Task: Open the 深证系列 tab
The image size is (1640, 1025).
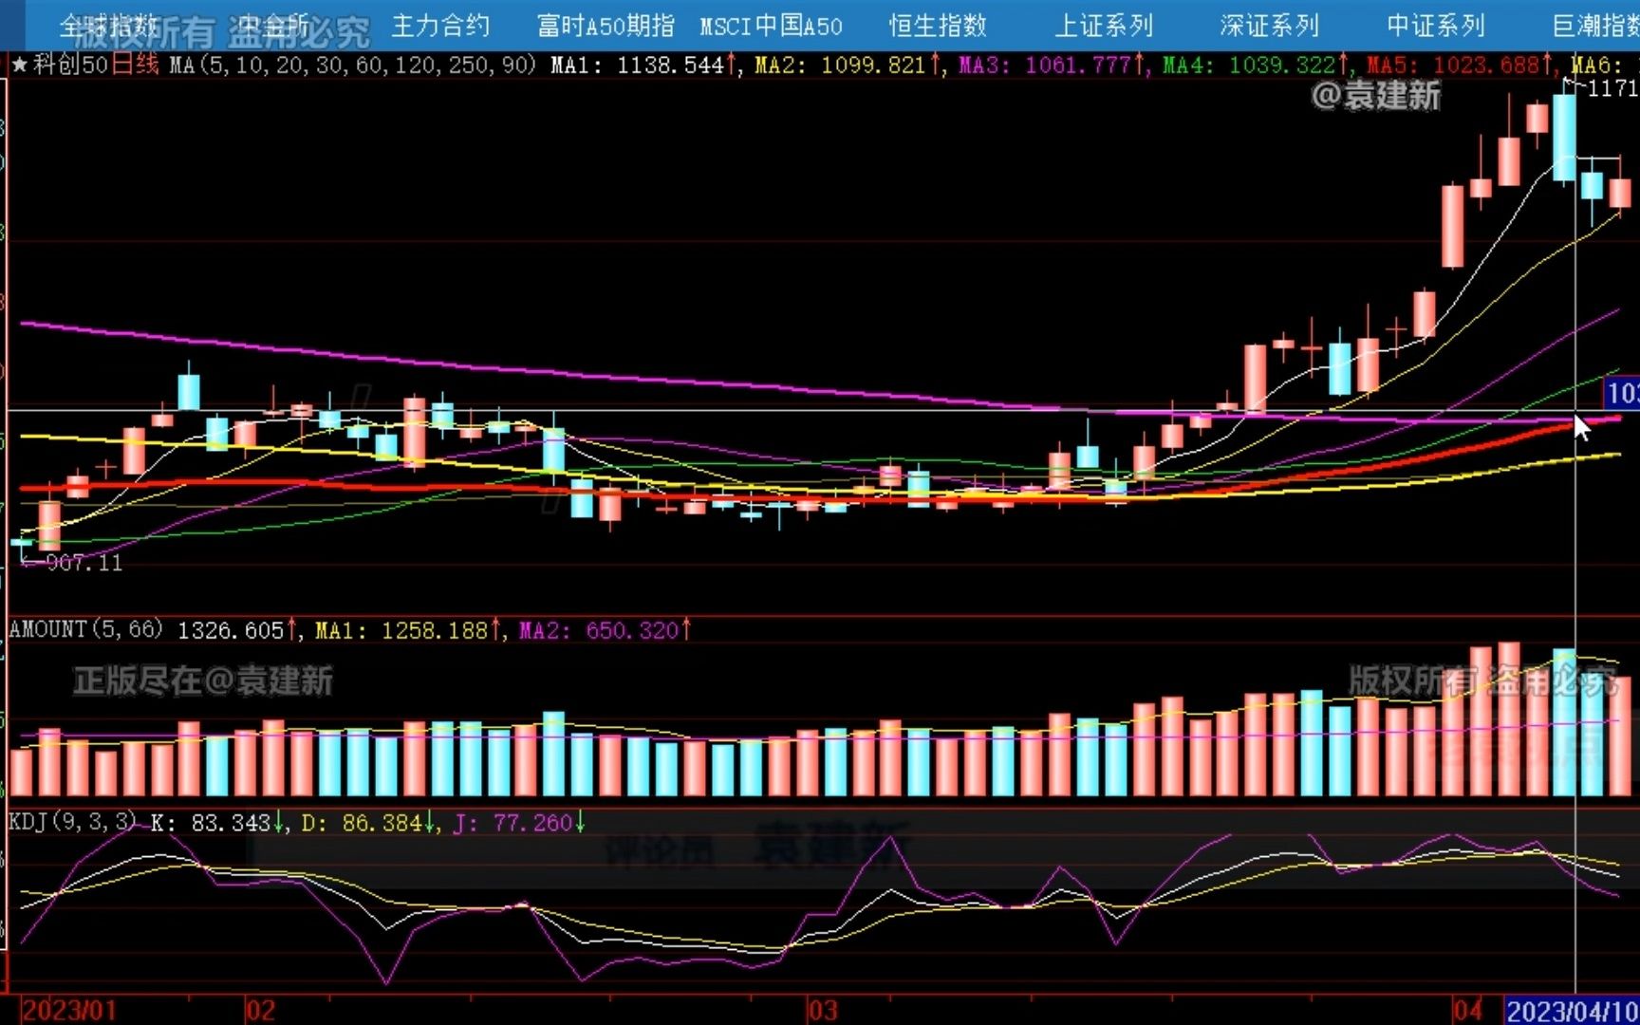Action: (1270, 26)
